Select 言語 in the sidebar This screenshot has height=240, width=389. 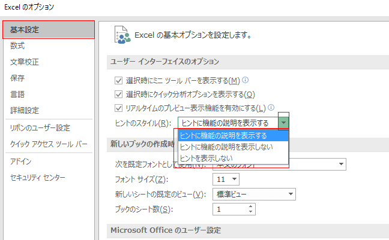click(17, 95)
